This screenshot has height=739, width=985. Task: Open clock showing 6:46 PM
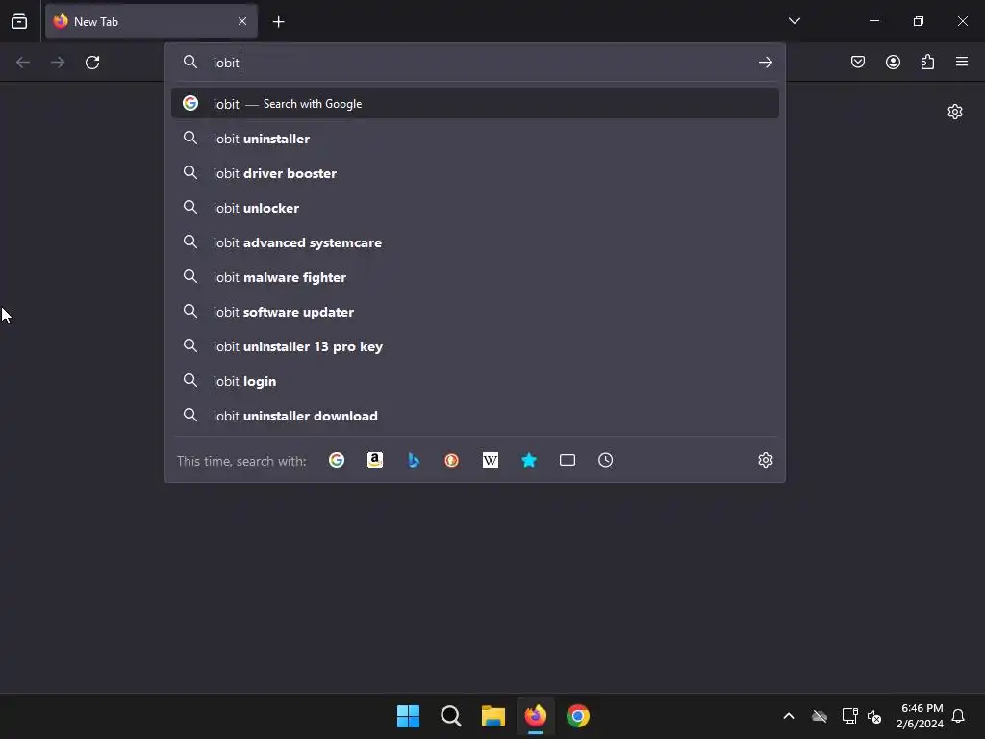click(x=921, y=716)
